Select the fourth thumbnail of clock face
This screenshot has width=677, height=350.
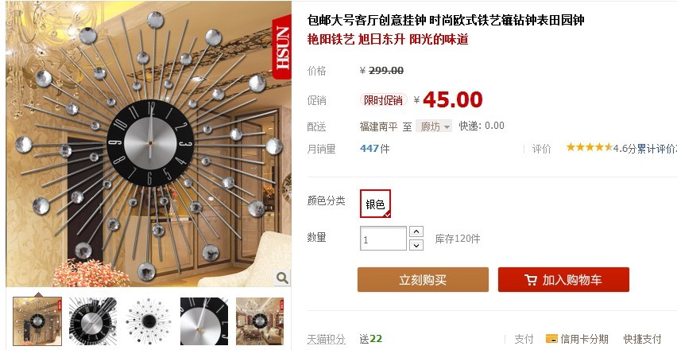(203, 321)
